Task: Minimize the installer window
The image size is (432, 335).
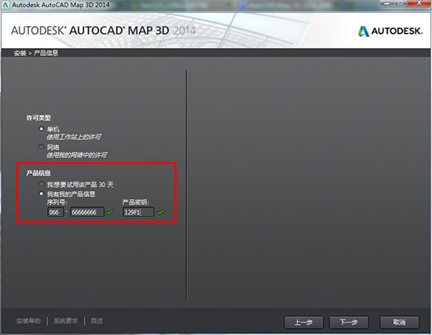Action: coord(386,4)
